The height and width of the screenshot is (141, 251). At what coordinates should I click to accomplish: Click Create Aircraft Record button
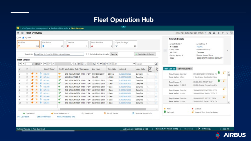pos(145,54)
